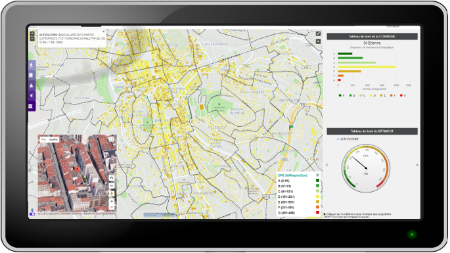Open the building icon in purple sidebar
Viewport: 450px width, 253px height.
pos(32,75)
